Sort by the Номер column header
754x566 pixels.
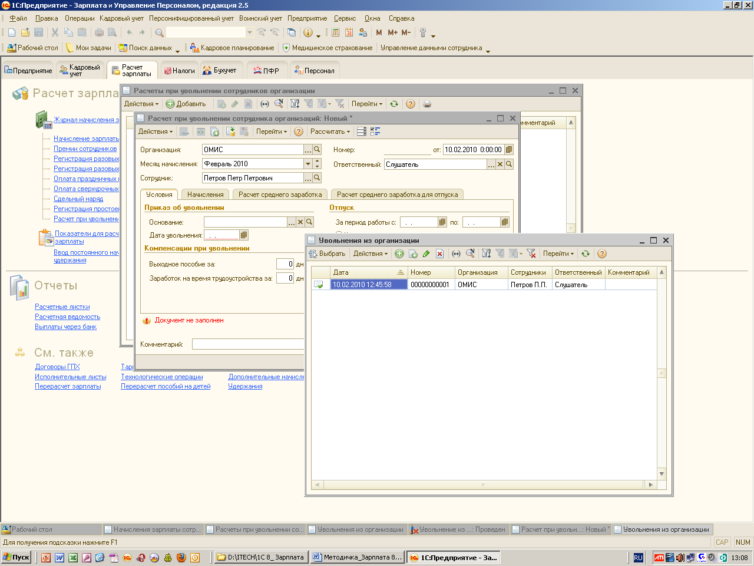[x=431, y=272]
